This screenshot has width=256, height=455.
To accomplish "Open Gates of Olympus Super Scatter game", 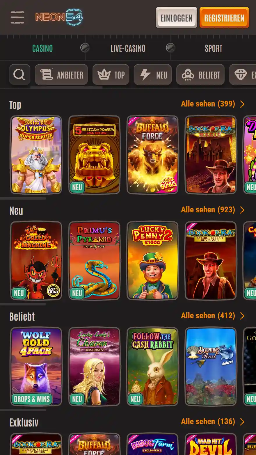I will [36, 155].
